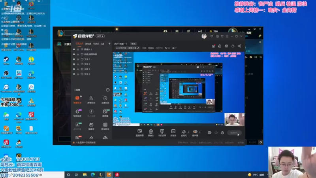Mute the 麦克风 microphone

pyautogui.click(x=184, y=133)
